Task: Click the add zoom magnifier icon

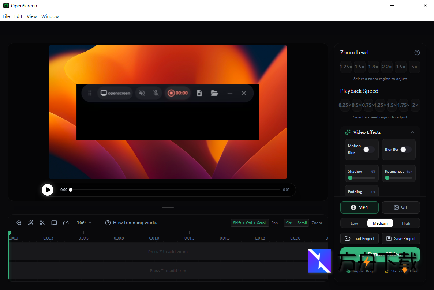Action: [x=19, y=223]
